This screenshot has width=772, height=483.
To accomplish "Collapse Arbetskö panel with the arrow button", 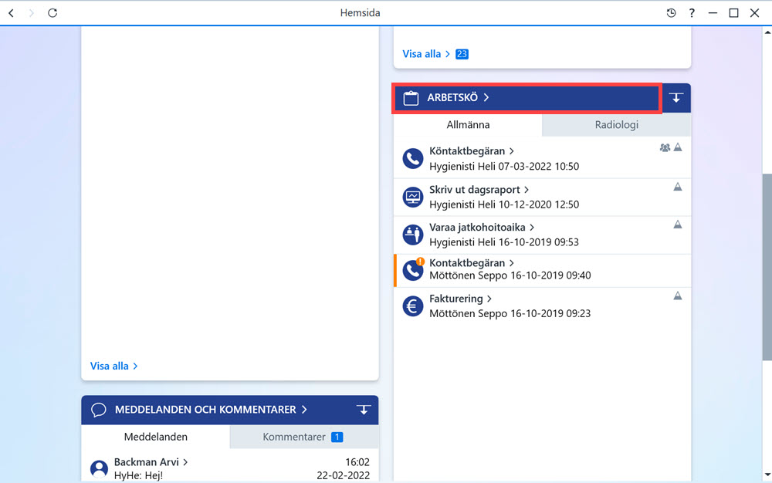I will (x=676, y=98).
